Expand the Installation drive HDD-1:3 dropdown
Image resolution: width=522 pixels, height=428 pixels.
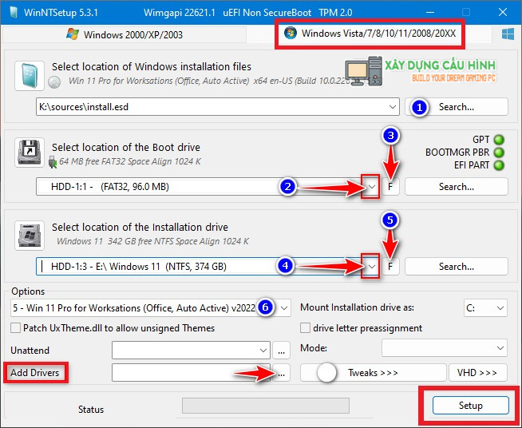pyautogui.click(x=371, y=267)
